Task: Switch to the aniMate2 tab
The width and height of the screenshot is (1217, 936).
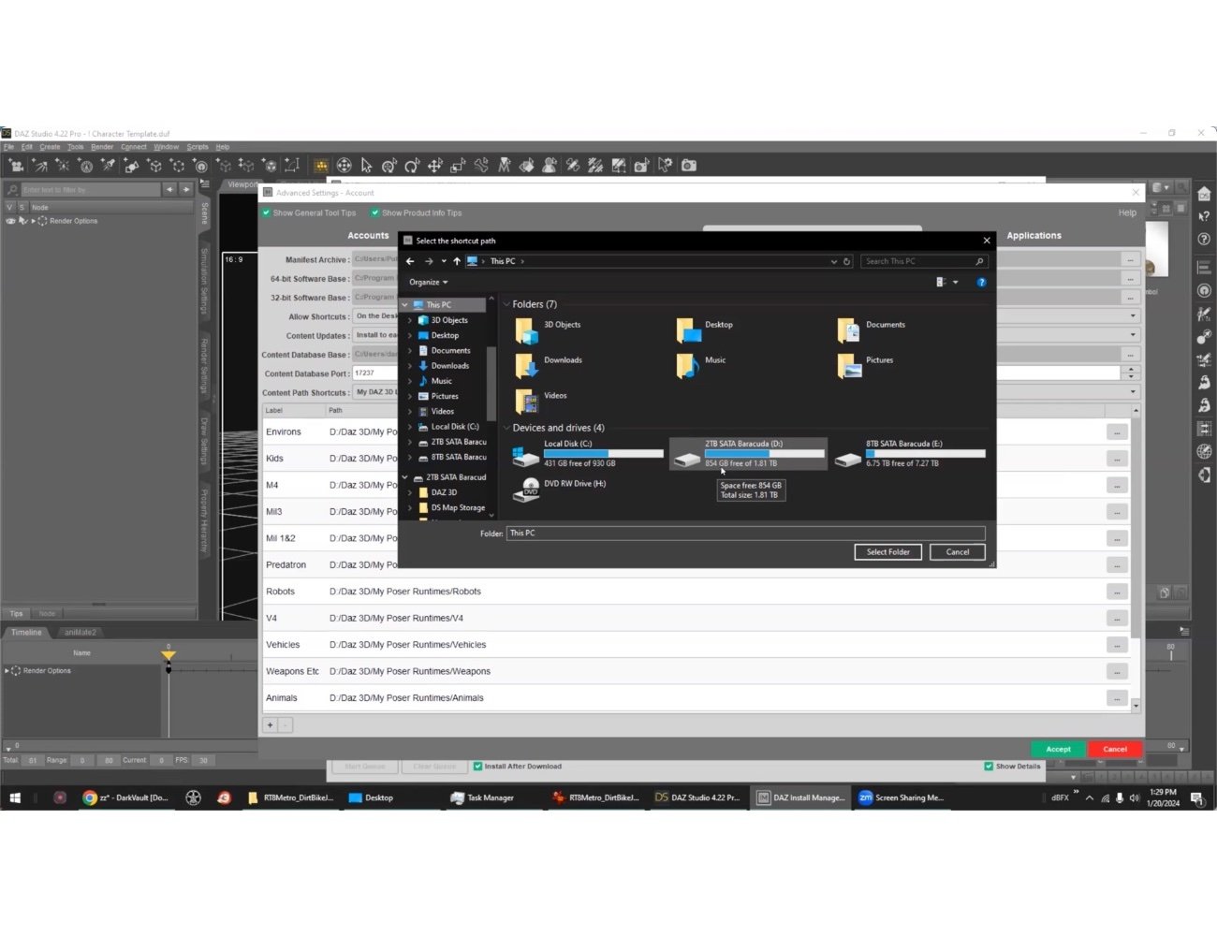Action: tap(80, 632)
